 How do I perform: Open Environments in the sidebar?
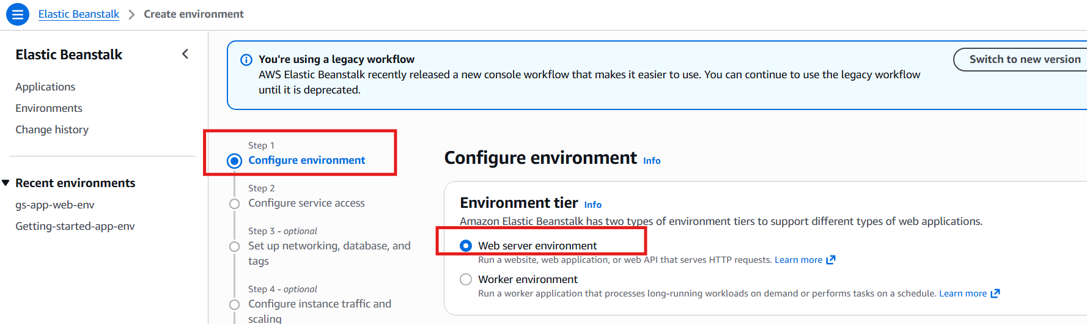pyautogui.click(x=49, y=108)
